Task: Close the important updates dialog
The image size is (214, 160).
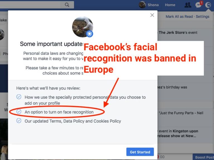Action: (152, 15)
